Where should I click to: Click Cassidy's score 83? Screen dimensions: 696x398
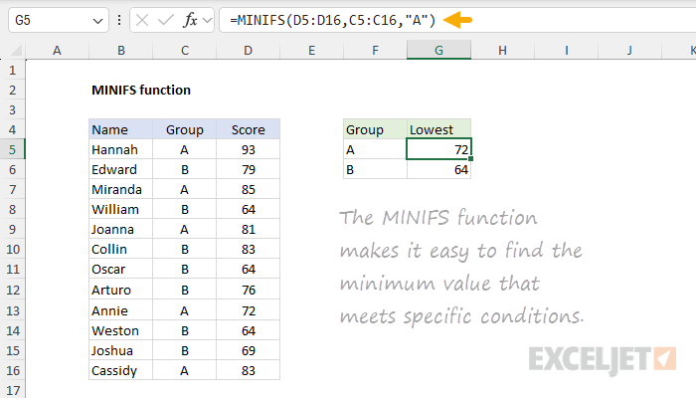249,370
